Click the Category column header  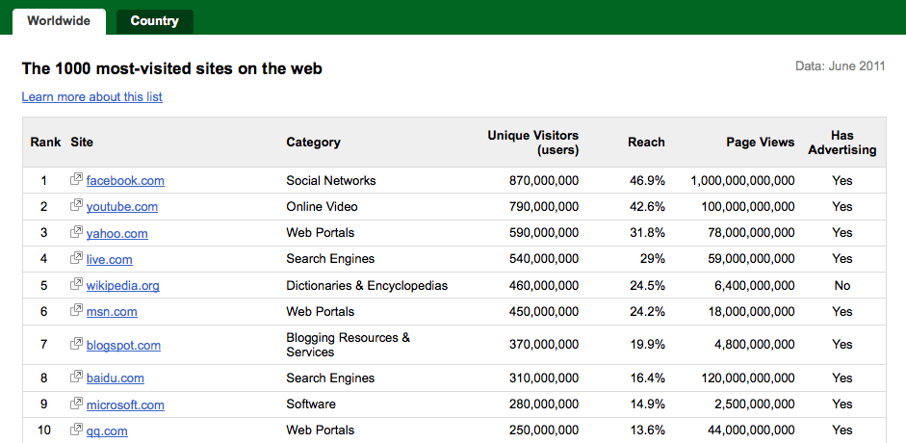(313, 143)
